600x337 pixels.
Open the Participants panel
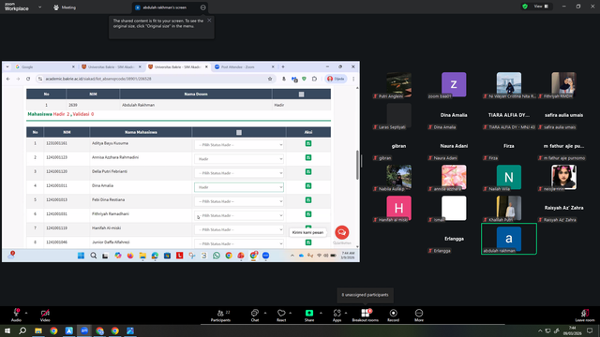point(221,315)
